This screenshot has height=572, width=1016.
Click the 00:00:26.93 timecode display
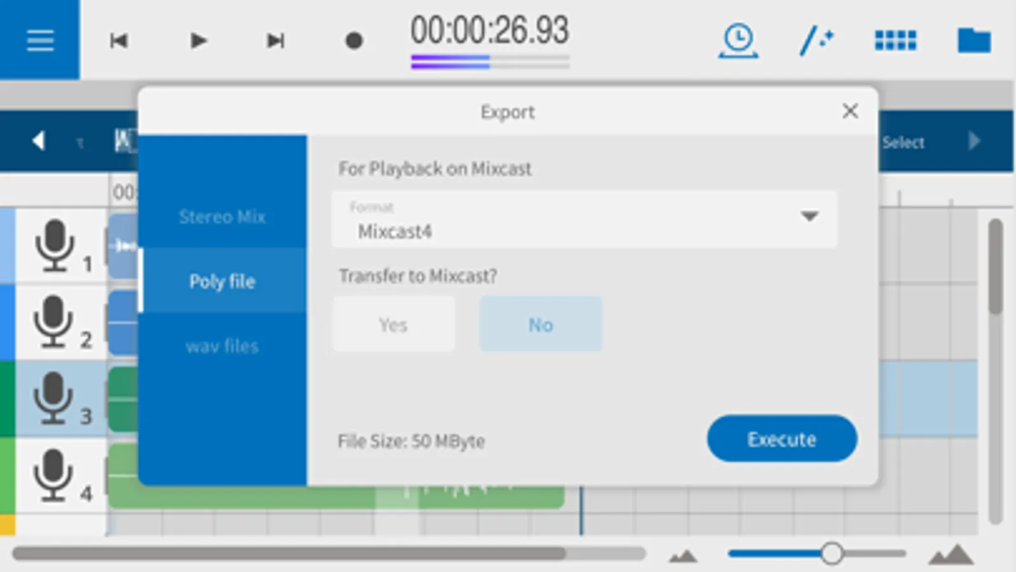489,30
